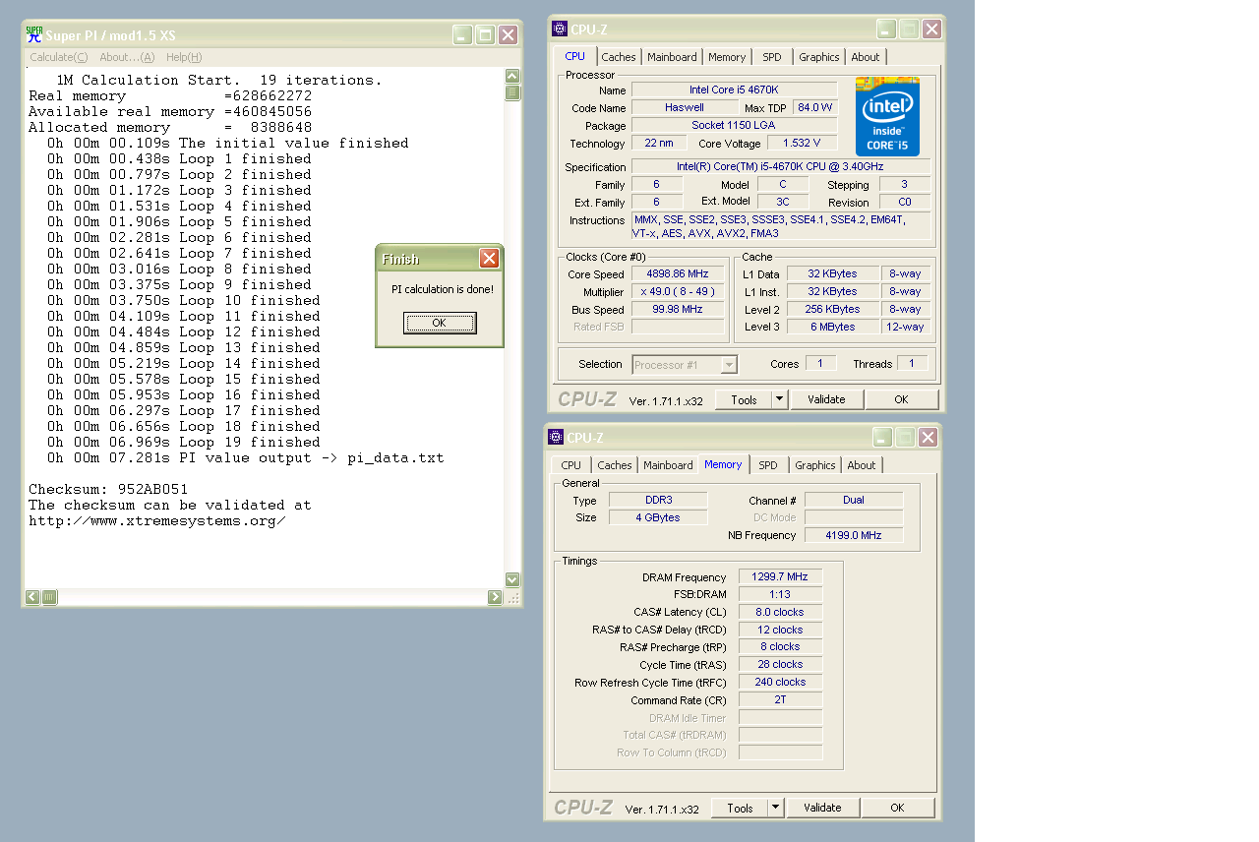This screenshot has width=1259, height=842.
Task: Click the Super PI scroll up arrow
Action: pyautogui.click(x=512, y=76)
